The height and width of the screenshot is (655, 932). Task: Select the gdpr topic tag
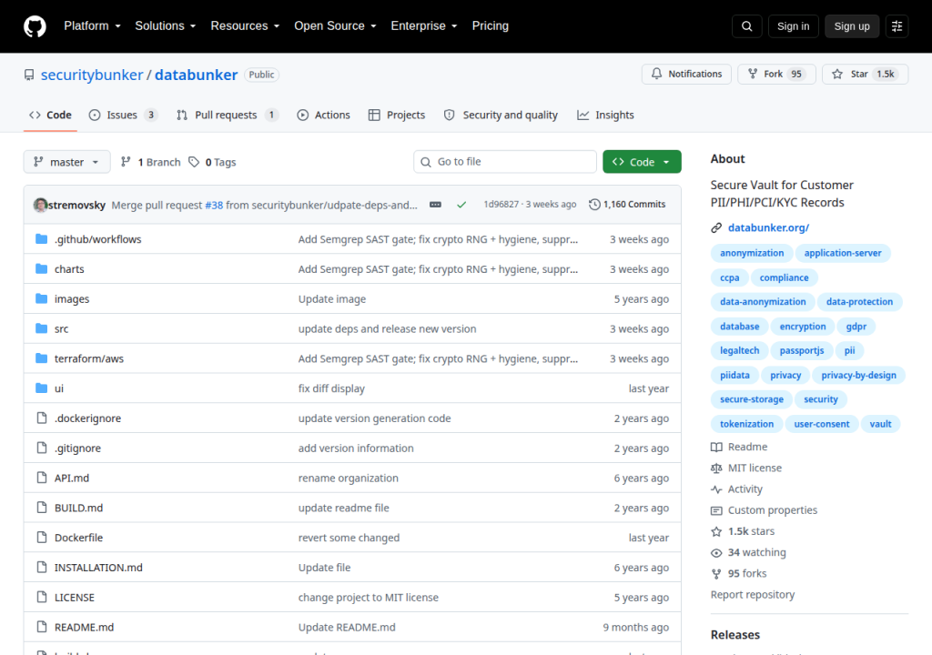click(856, 327)
